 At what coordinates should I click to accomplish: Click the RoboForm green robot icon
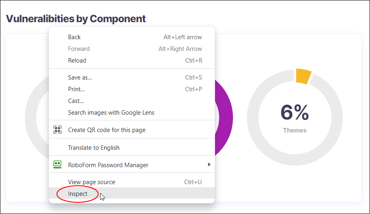coord(57,164)
